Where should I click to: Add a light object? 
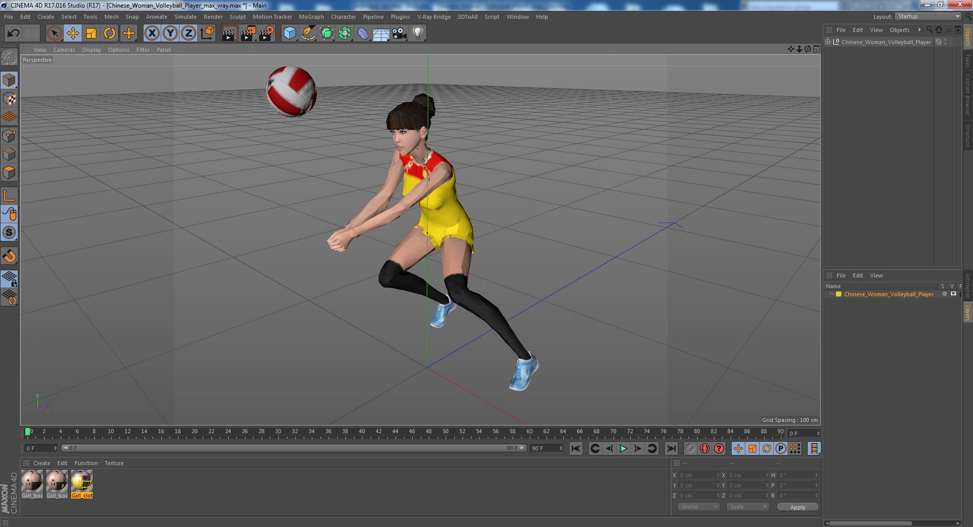[x=418, y=33]
